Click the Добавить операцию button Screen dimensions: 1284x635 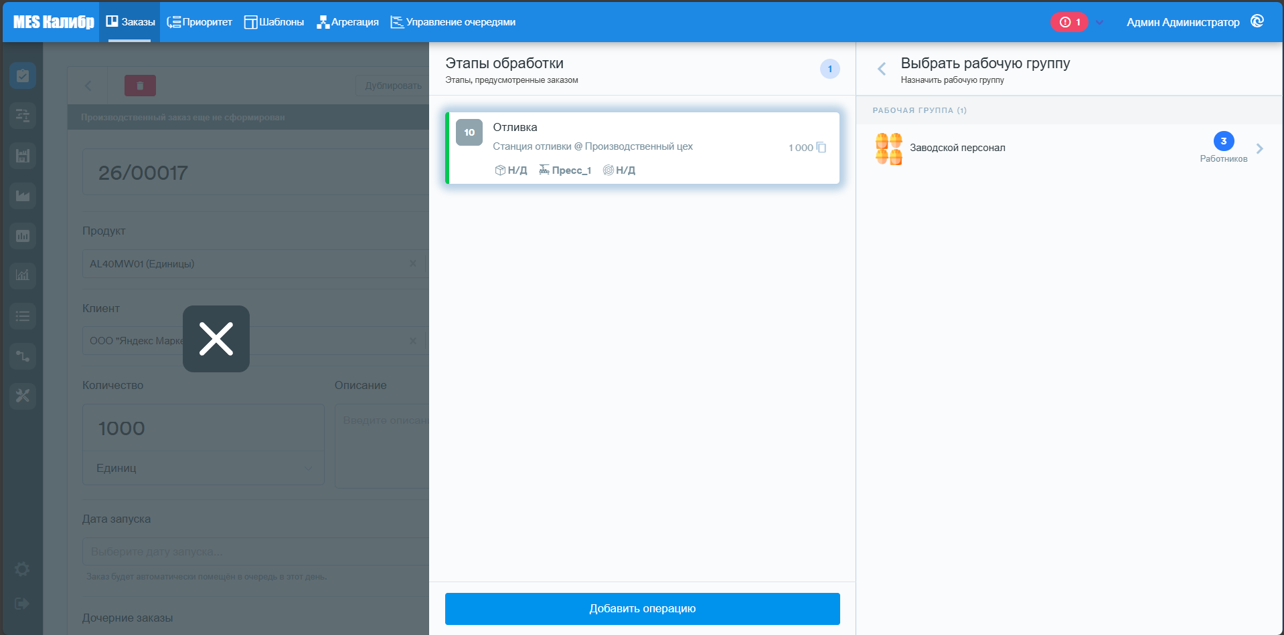[x=643, y=609]
